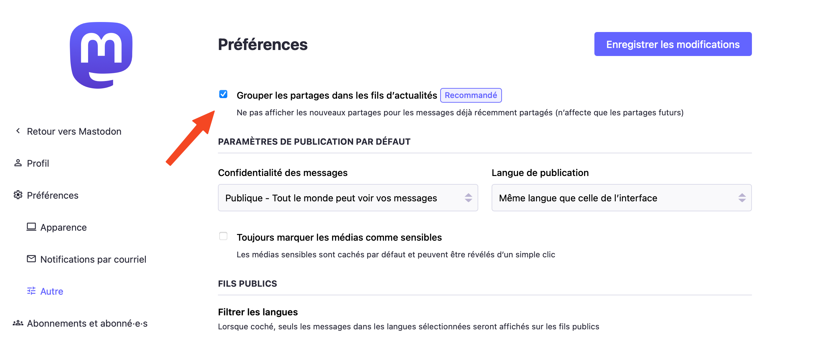Viewport: 813px width, 342px height.
Task: Click the people icon for Abonnements et abonné·e·s
Action: coord(18,323)
